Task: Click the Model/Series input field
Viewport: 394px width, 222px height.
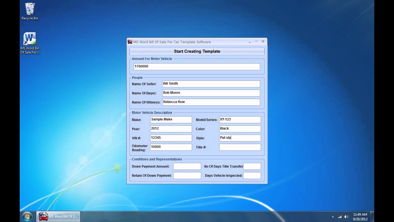Action: tap(240, 120)
